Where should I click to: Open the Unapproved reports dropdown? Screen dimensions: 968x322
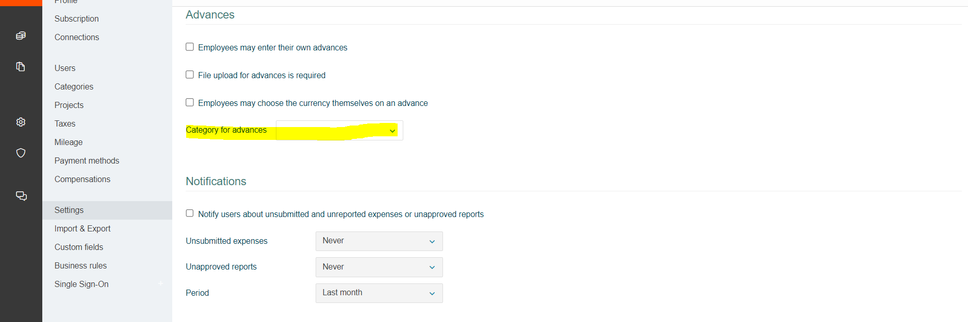coord(379,267)
